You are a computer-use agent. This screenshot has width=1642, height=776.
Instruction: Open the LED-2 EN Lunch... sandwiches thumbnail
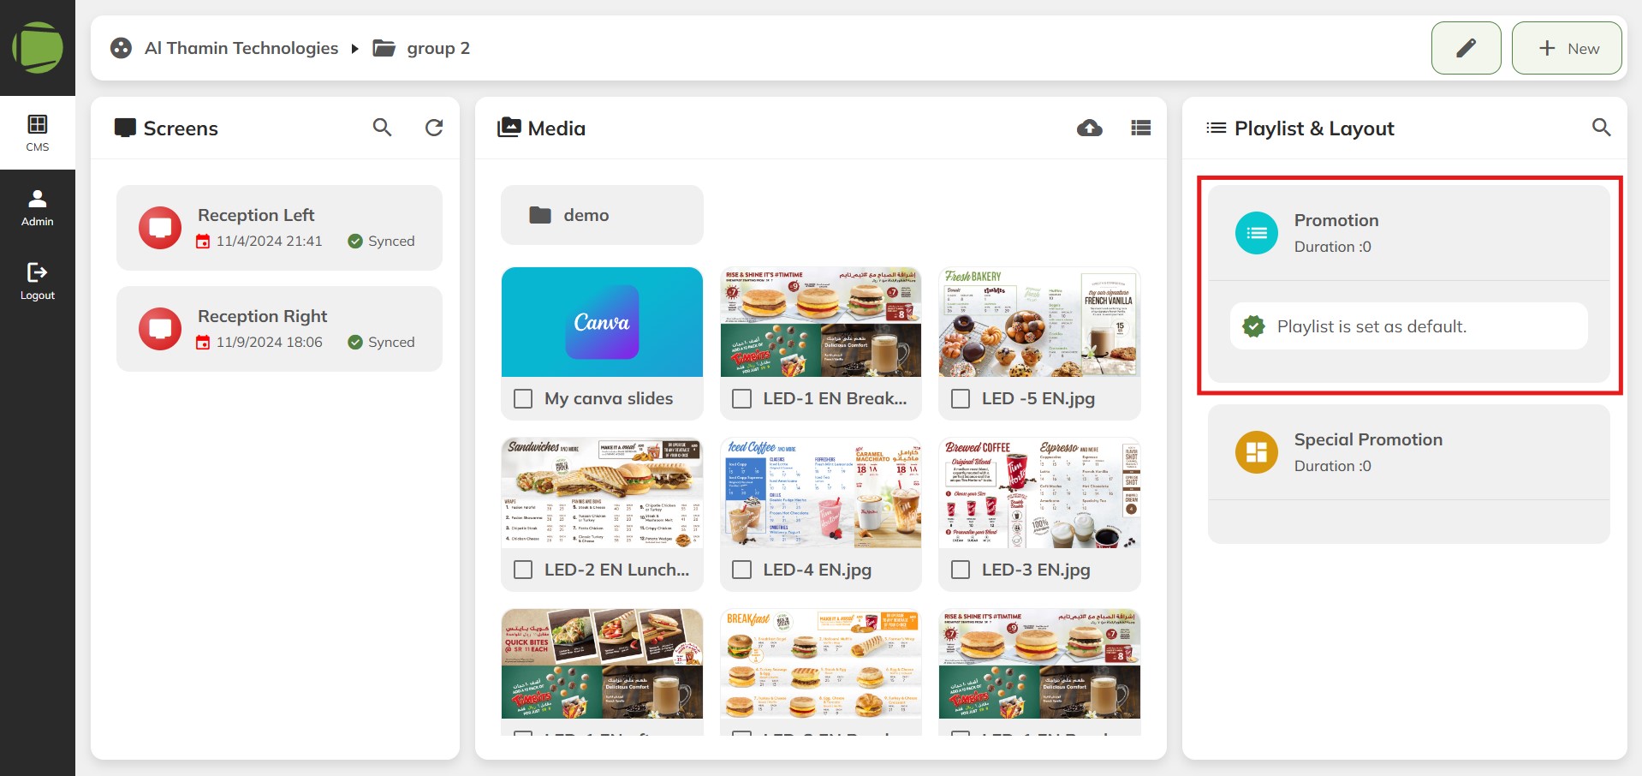602,493
